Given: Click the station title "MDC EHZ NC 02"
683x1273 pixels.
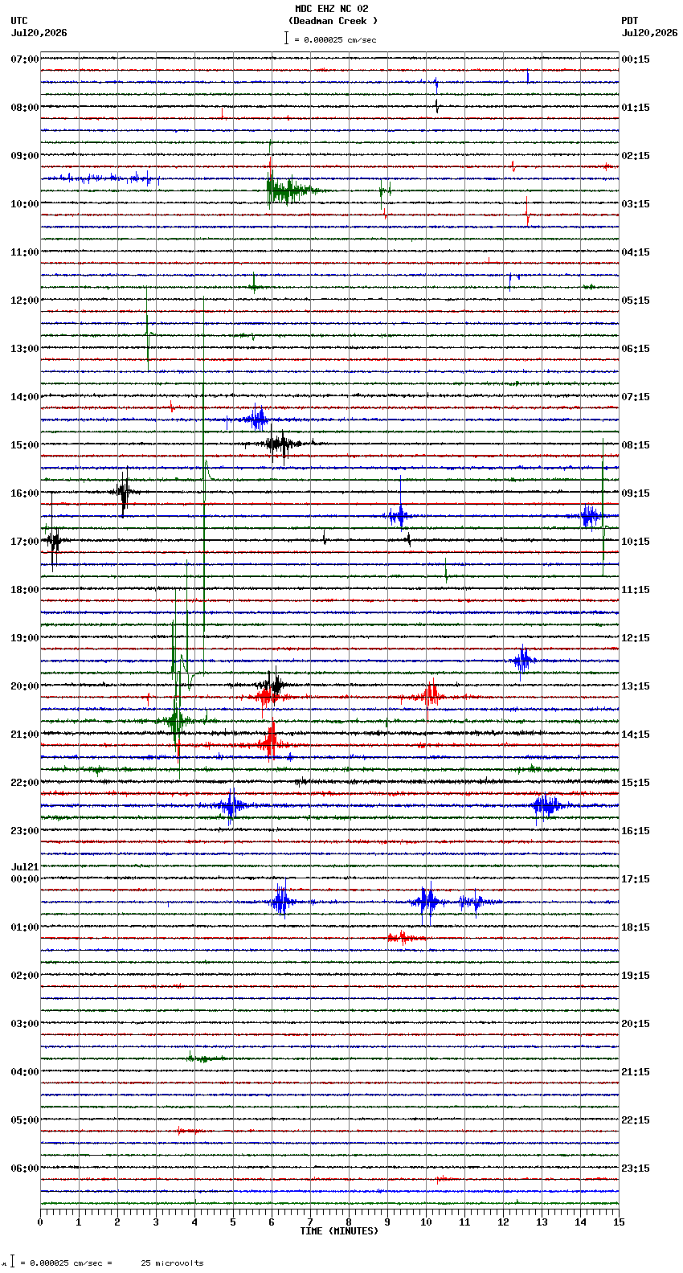Looking at the screenshot, I should (x=332, y=9).
